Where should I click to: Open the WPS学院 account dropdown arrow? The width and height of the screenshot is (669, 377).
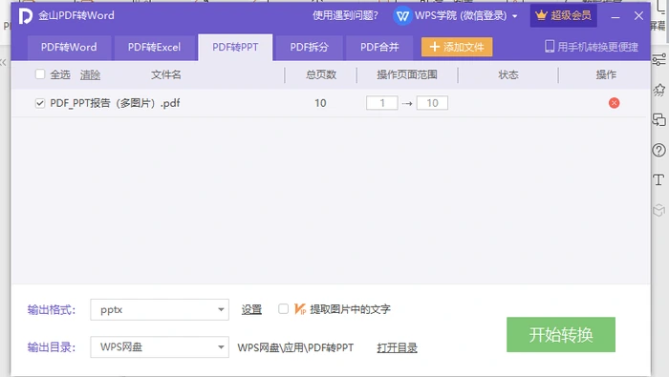point(515,16)
